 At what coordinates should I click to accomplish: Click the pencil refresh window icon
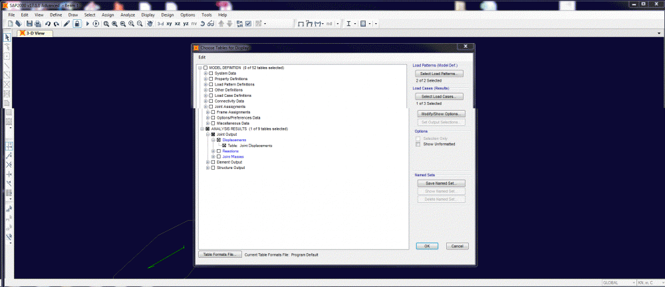66,24
